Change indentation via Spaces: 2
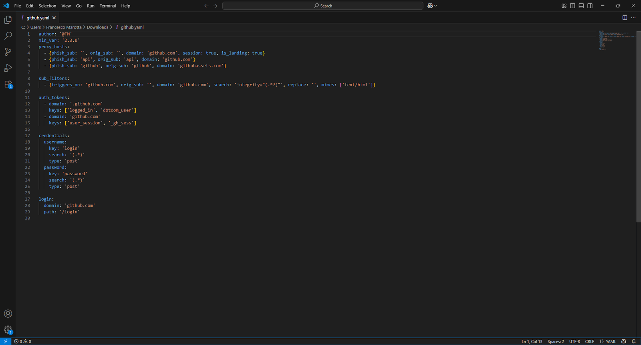The height and width of the screenshot is (345, 641). pos(556,341)
